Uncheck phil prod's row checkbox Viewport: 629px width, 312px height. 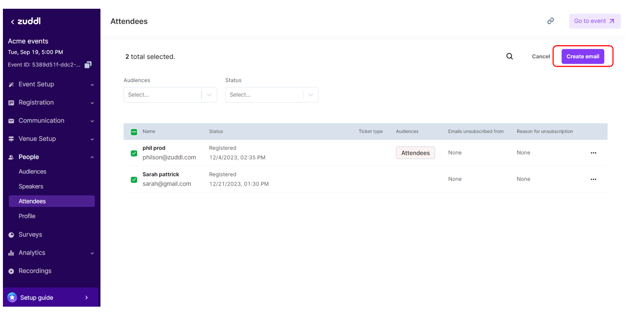134,153
